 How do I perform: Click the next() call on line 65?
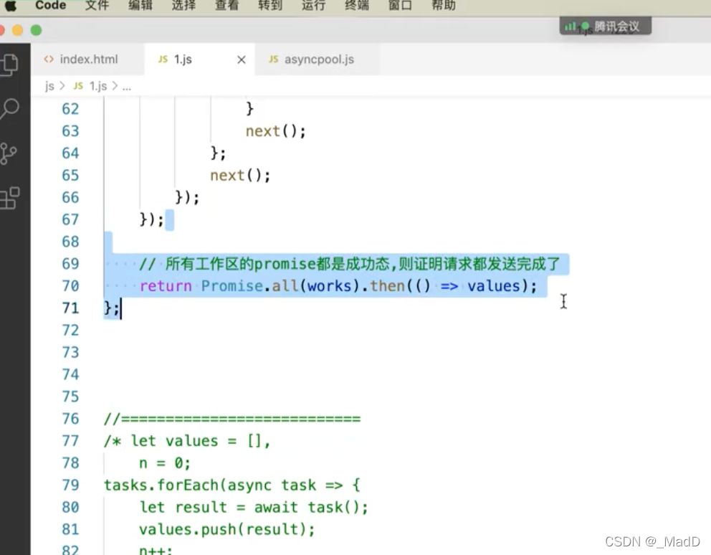(x=240, y=176)
